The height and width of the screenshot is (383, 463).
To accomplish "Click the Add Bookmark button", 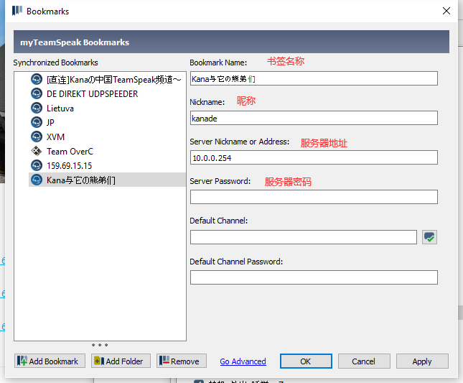I will (x=50, y=361).
